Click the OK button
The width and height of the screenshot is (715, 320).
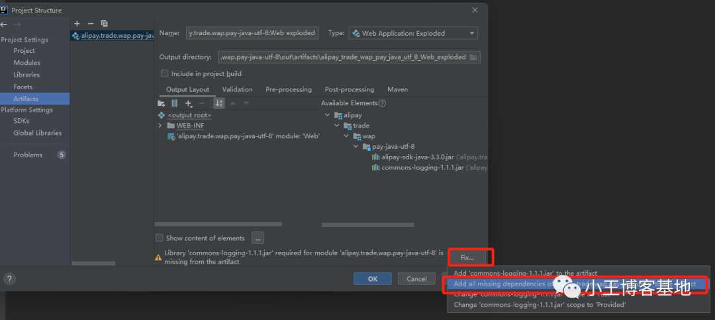point(372,279)
